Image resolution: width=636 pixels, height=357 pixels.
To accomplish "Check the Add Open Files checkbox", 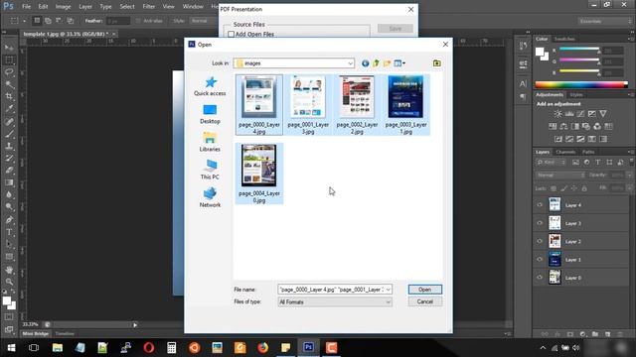I will 231,35.
